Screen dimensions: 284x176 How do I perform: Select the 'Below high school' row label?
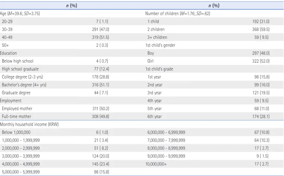(18, 61)
